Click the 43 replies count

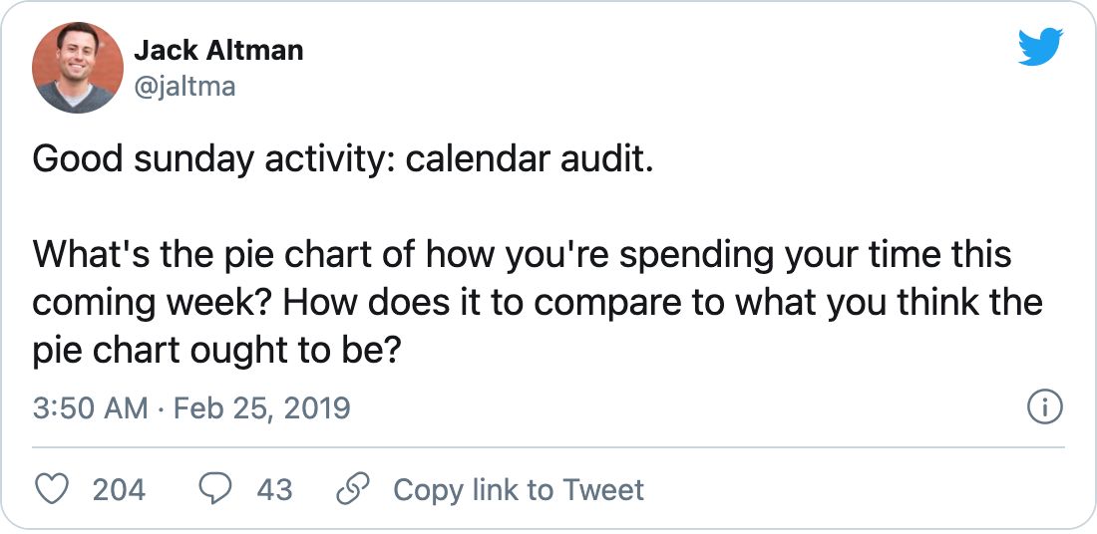click(x=274, y=489)
